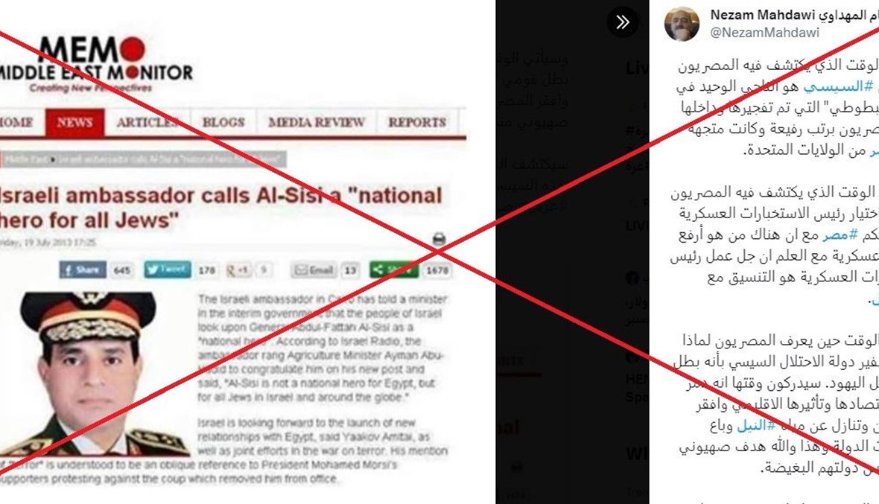Open the BLOGS menu item
Image resolution: width=879 pixels, height=504 pixels.
click(223, 122)
